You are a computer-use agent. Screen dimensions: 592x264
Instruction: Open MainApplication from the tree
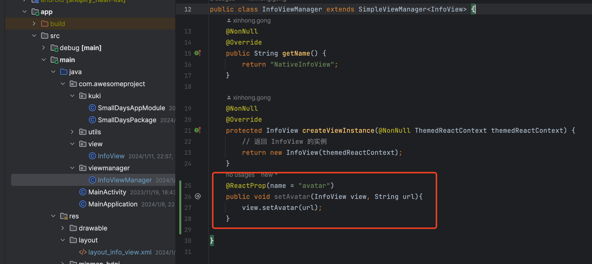(113, 204)
